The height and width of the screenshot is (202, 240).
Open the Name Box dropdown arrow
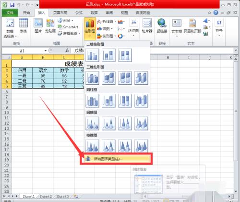point(46,50)
